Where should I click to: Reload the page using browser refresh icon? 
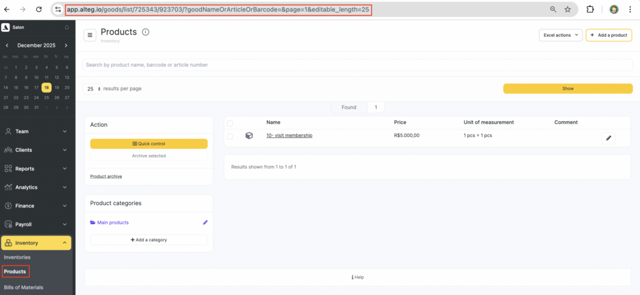click(x=39, y=9)
